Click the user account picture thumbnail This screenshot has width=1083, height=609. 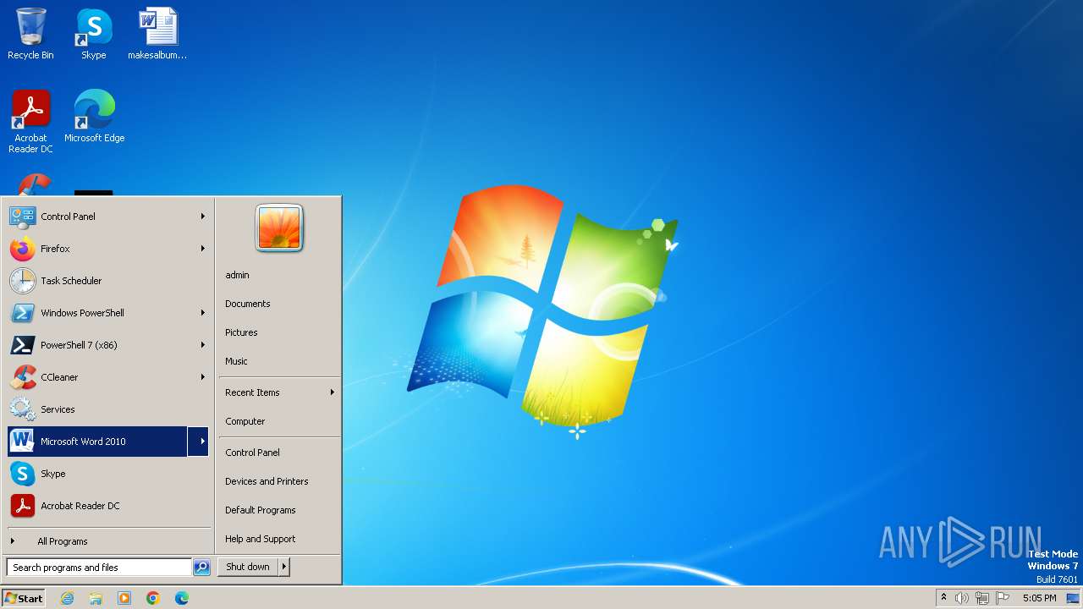point(279,228)
